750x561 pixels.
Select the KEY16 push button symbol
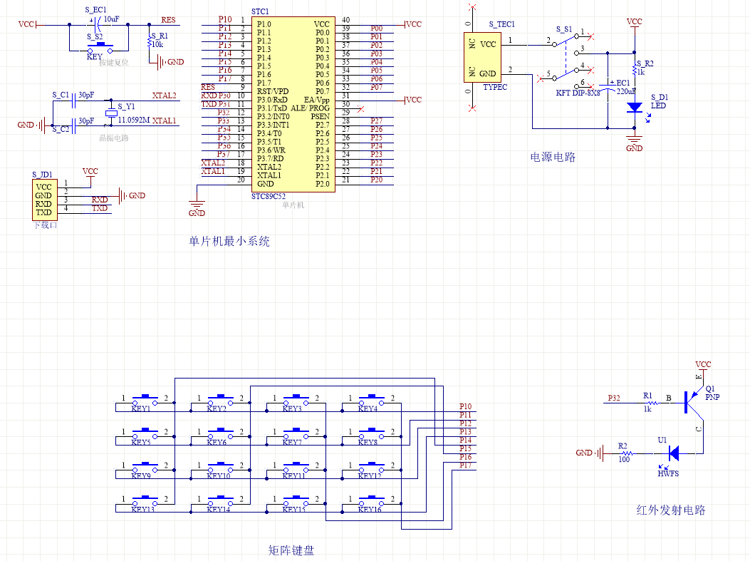372,499
